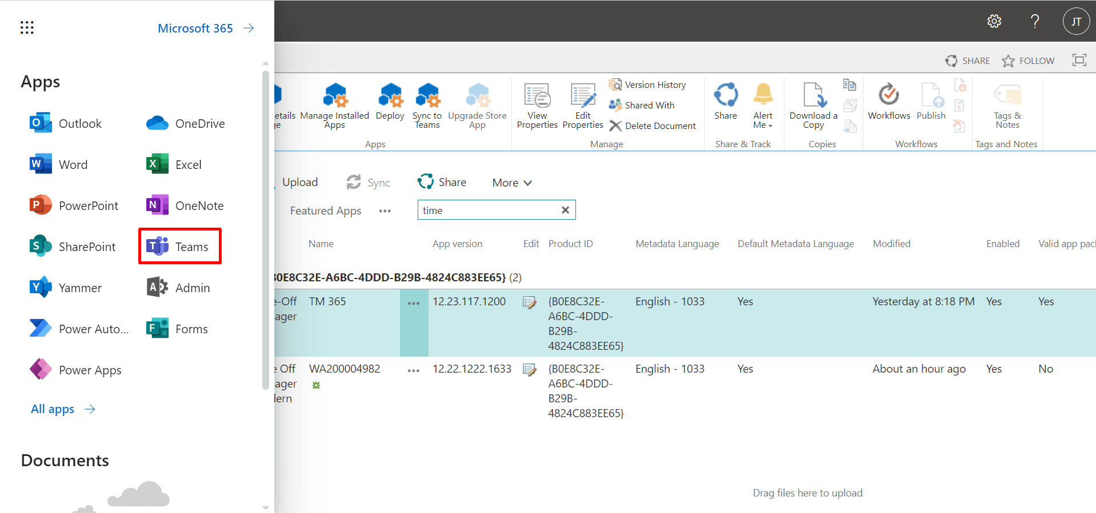Click Publish ribbon button
The width and height of the screenshot is (1096, 513).
pos(931,102)
